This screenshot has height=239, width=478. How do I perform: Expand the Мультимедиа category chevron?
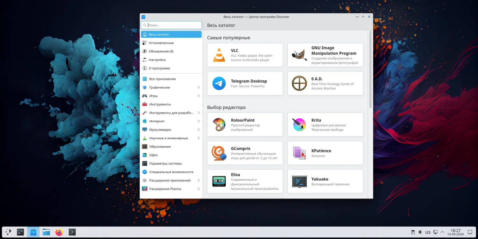click(x=199, y=130)
